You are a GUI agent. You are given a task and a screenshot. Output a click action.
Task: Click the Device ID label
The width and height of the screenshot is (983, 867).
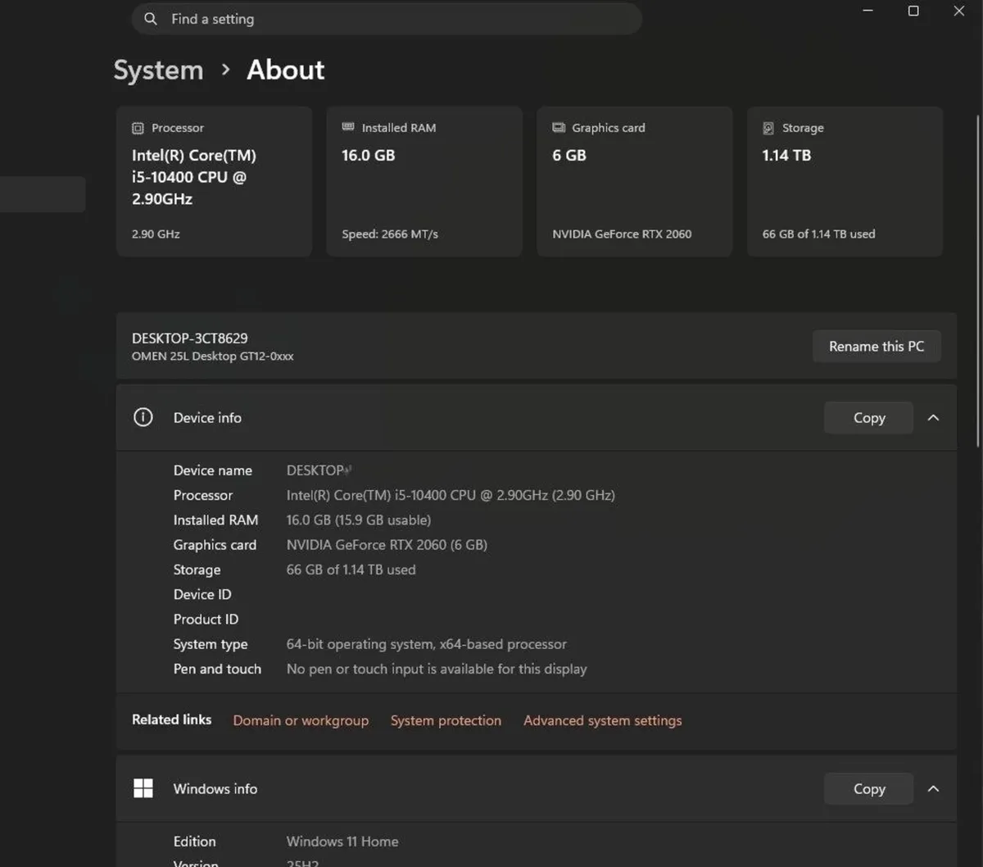[202, 594]
